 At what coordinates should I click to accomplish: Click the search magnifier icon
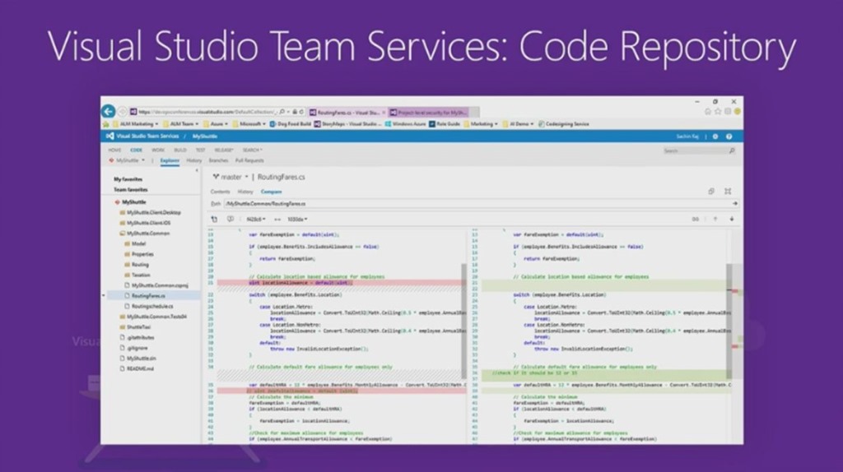tap(731, 150)
